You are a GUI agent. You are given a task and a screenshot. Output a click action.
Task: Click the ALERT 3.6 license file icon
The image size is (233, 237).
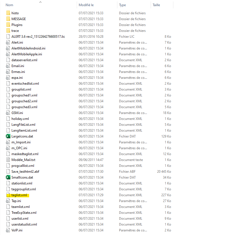pos(8,37)
